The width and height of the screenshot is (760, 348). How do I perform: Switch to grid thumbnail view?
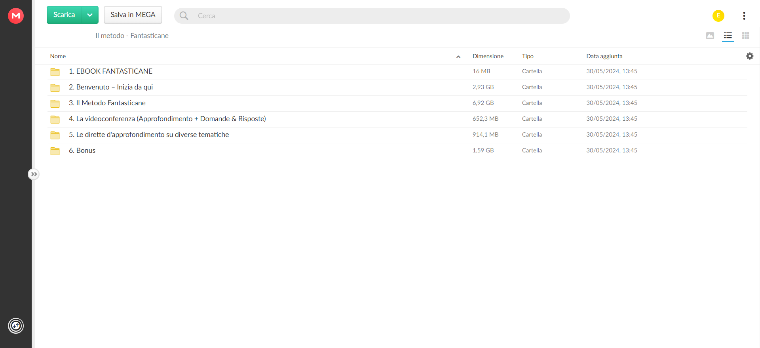click(x=746, y=36)
